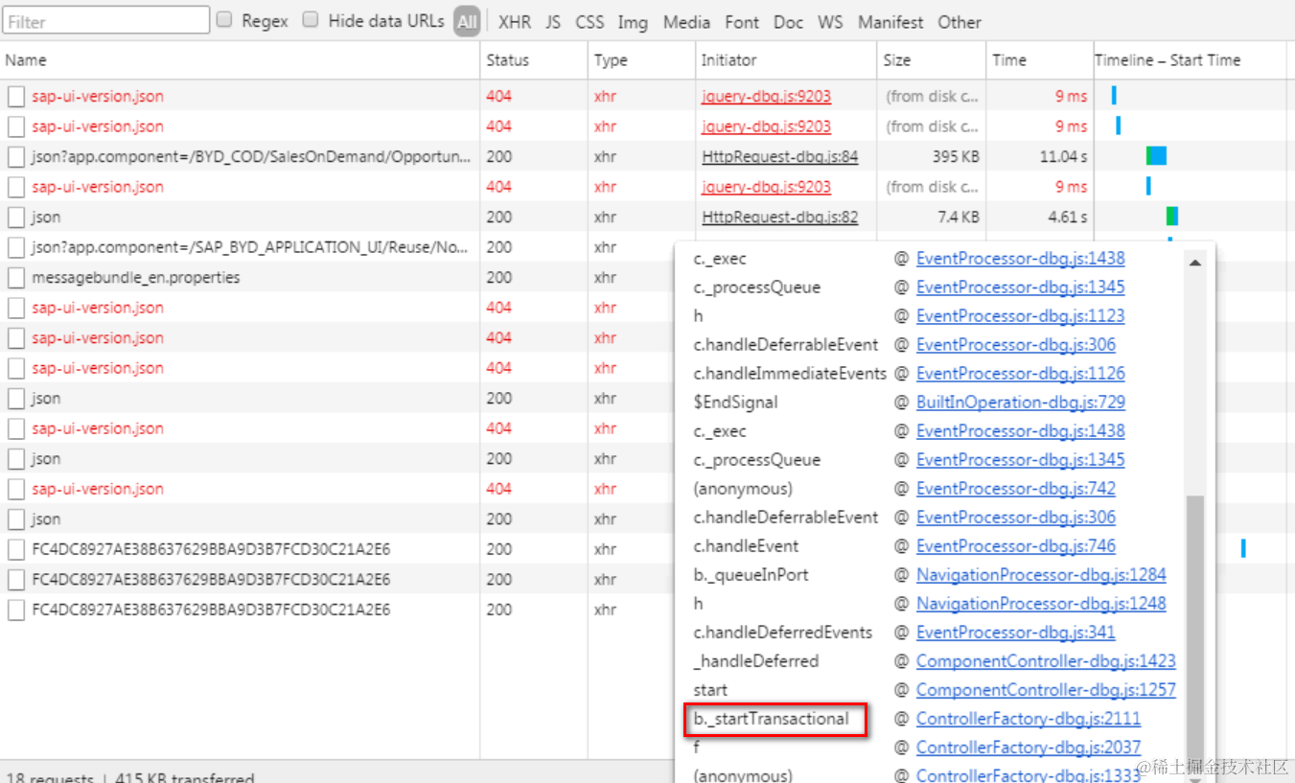Viewport: 1295px width, 783px height.
Task: Click timeline bar of the 11.04 s request
Action: click(x=1156, y=156)
